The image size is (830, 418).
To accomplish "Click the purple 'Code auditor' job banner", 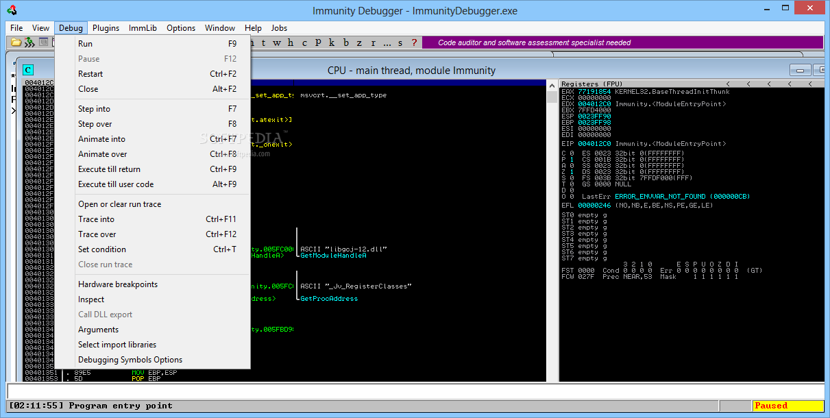I will coord(622,42).
